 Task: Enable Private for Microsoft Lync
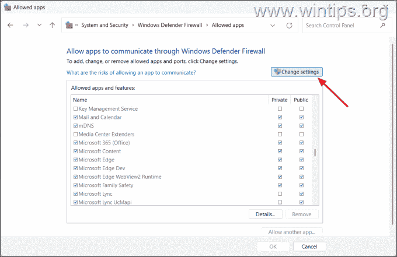[x=280, y=194]
